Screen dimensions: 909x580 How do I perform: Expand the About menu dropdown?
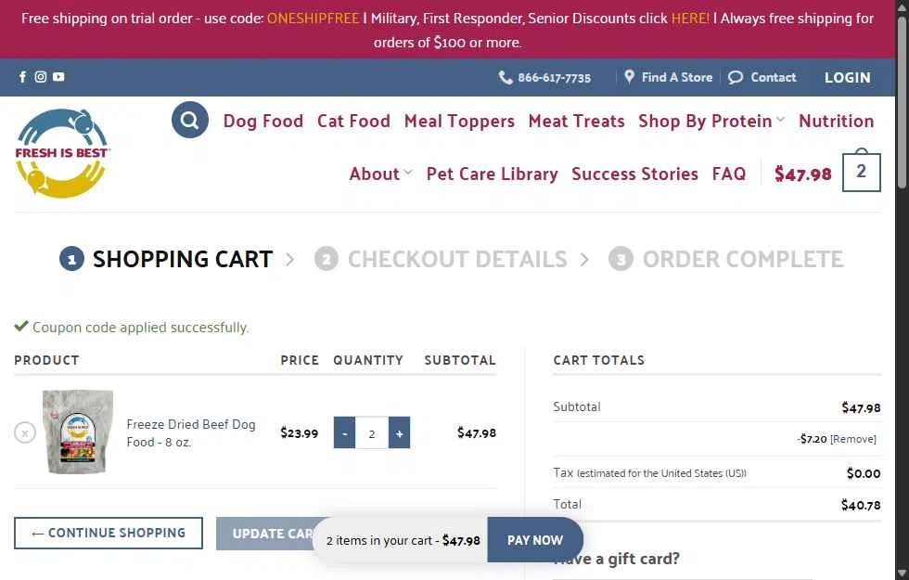pyautogui.click(x=380, y=174)
